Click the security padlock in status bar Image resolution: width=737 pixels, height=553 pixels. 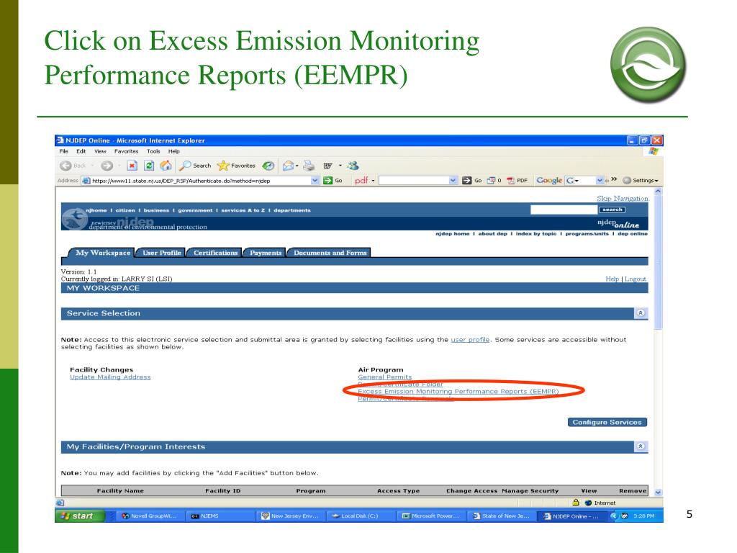575,503
